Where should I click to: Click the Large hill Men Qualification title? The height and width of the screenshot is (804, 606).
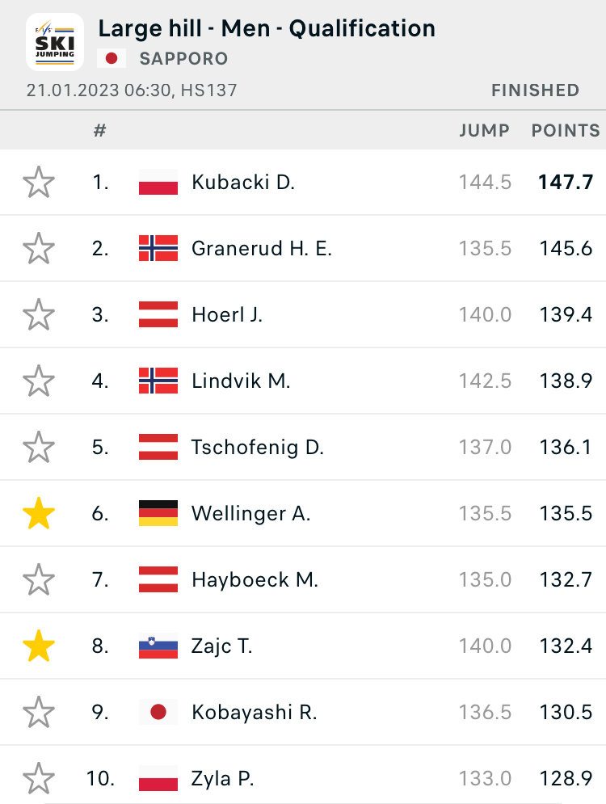tap(267, 29)
